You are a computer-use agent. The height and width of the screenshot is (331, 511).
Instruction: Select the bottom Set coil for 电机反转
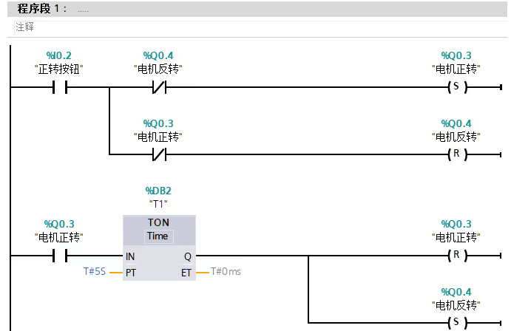[x=456, y=323]
